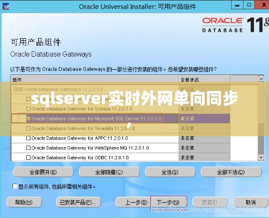Viewport: 269px width, 218px height.
Task: Click the list scrollbar down arrow
Action: 261,158
